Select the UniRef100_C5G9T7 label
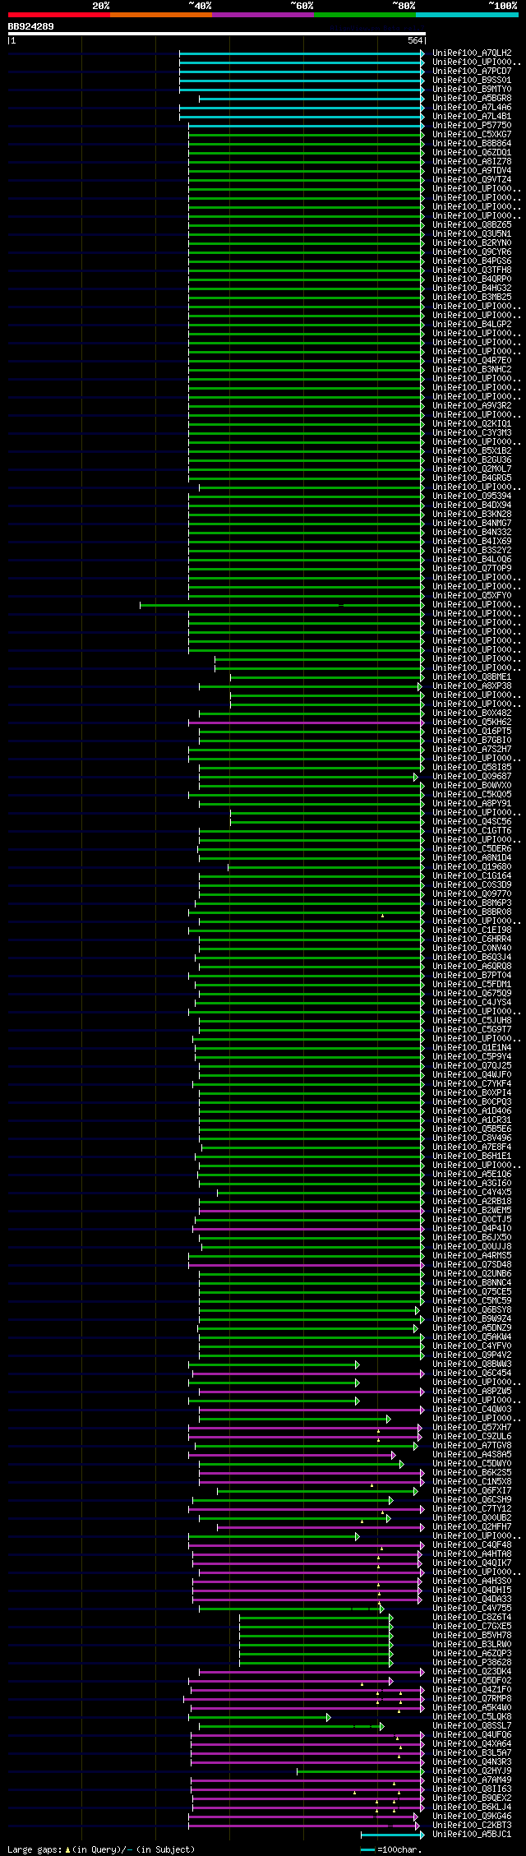This screenshot has width=526, height=1856. 472,1029
